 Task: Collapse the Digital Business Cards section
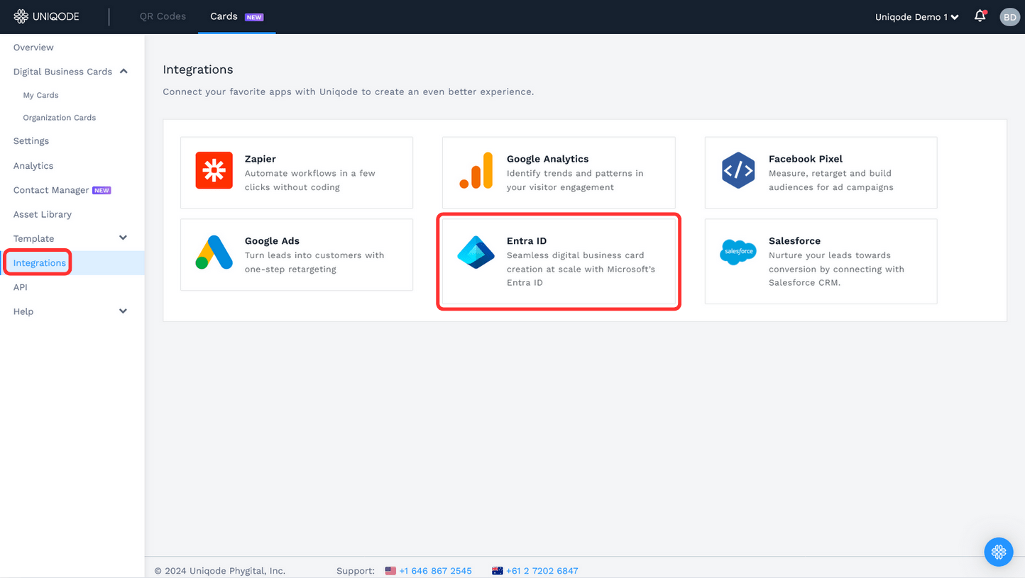(x=123, y=71)
